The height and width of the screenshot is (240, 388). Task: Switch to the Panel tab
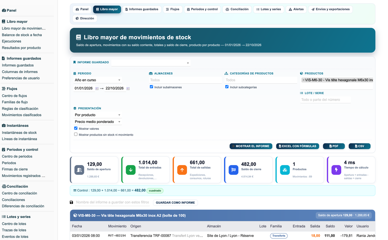(82, 9)
